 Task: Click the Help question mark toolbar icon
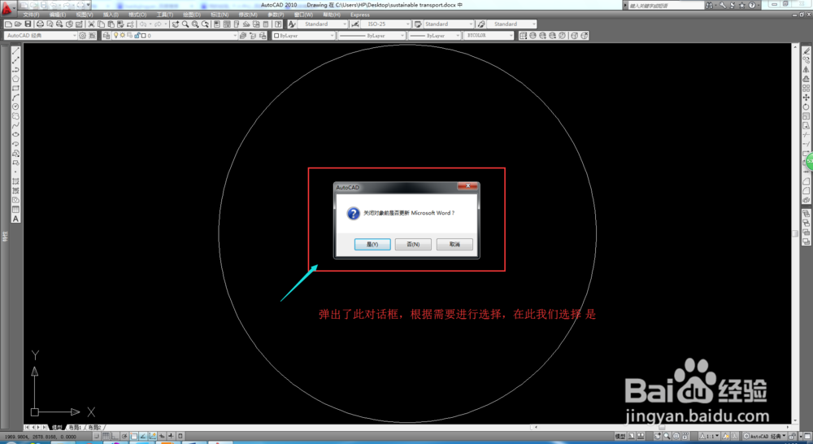point(278,24)
